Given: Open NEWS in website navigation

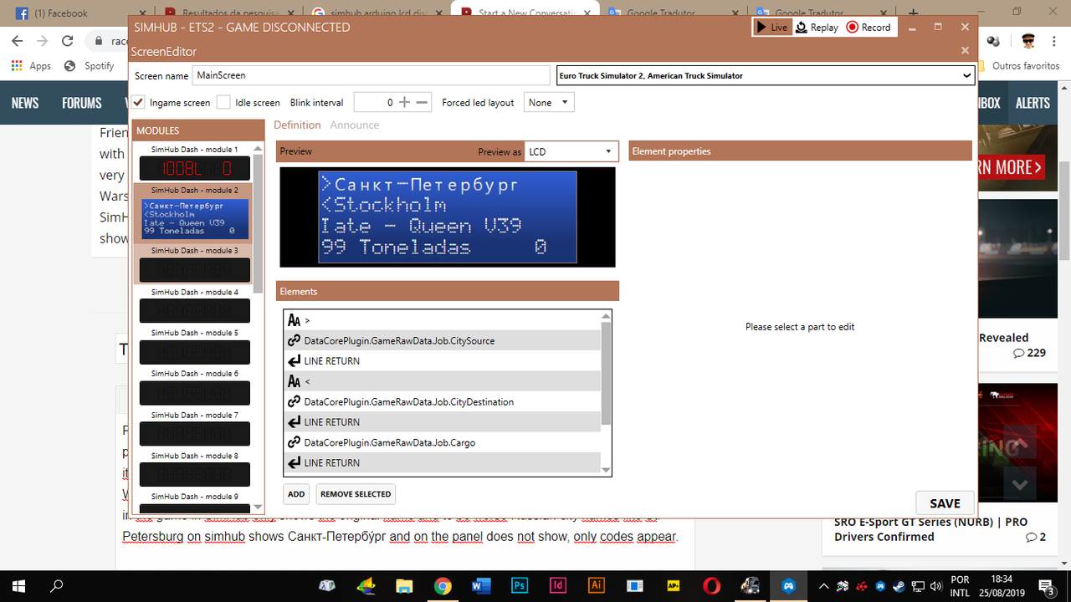Looking at the screenshot, I should coord(25,103).
